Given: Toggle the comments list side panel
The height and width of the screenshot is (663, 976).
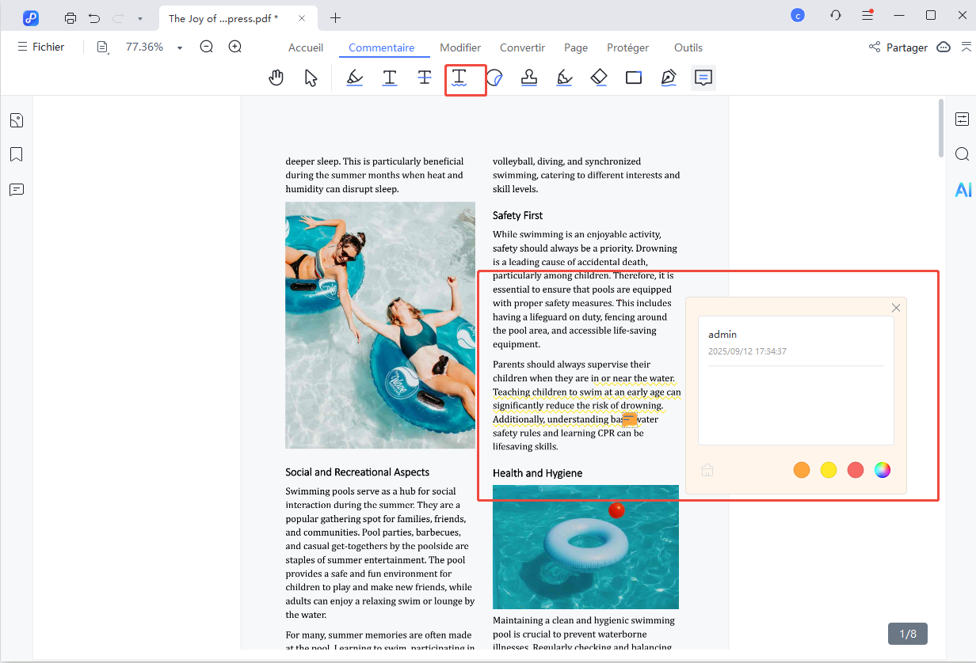Looking at the screenshot, I should tap(16, 190).
